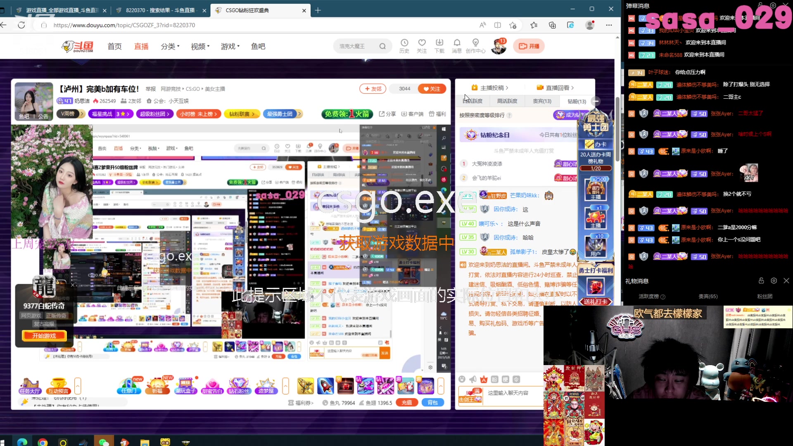
Task: Expand the 分类 dropdown in navigation
Action: tap(170, 46)
